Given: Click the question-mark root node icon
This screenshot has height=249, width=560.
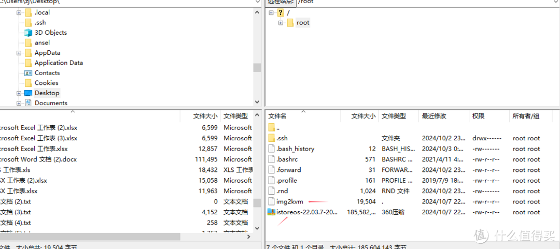Looking at the screenshot, I should tap(281, 12).
